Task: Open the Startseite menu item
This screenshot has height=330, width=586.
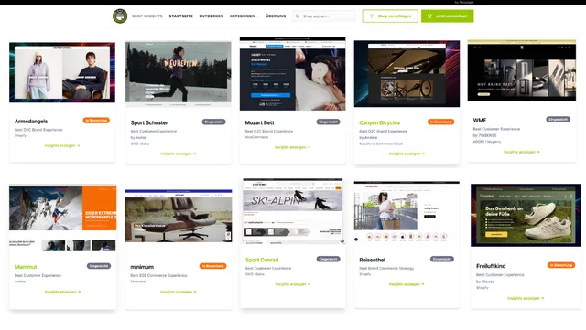Action: (181, 16)
